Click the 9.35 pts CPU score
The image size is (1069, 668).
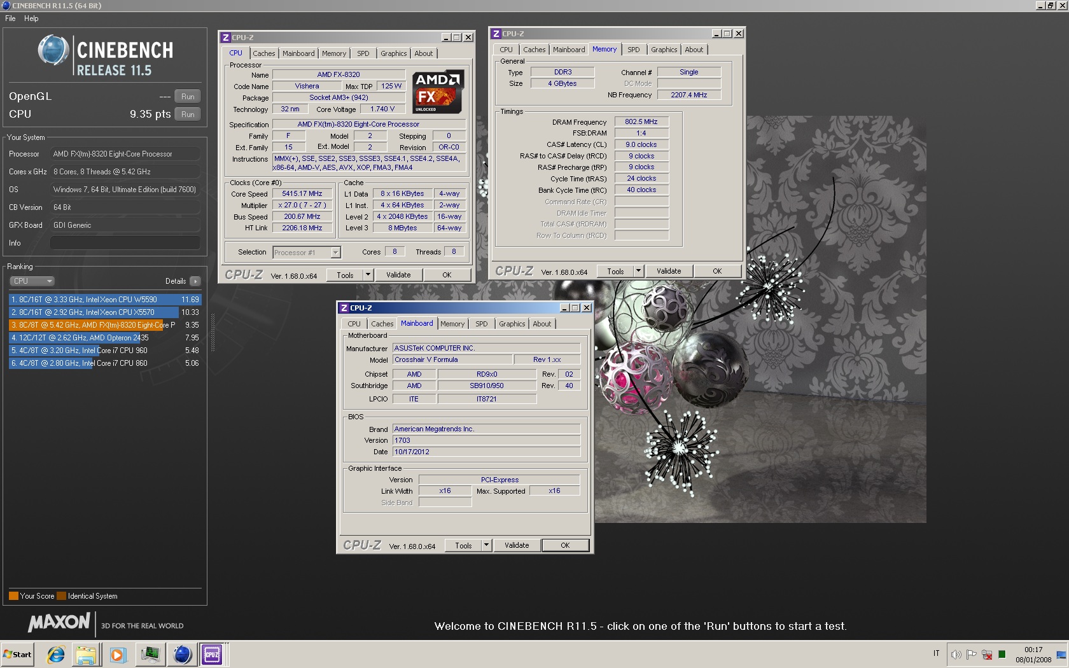coord(150,114)
